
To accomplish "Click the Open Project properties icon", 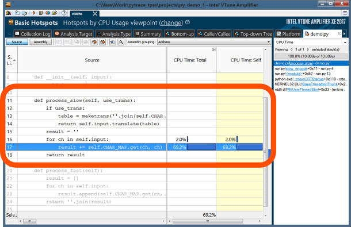I will [25, 13].
